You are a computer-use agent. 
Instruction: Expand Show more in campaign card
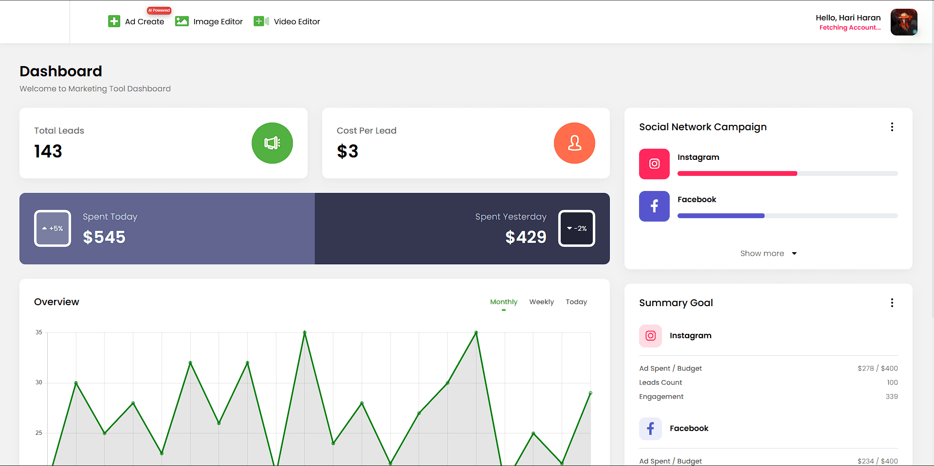pyautogui.click(x=768, y=254)
